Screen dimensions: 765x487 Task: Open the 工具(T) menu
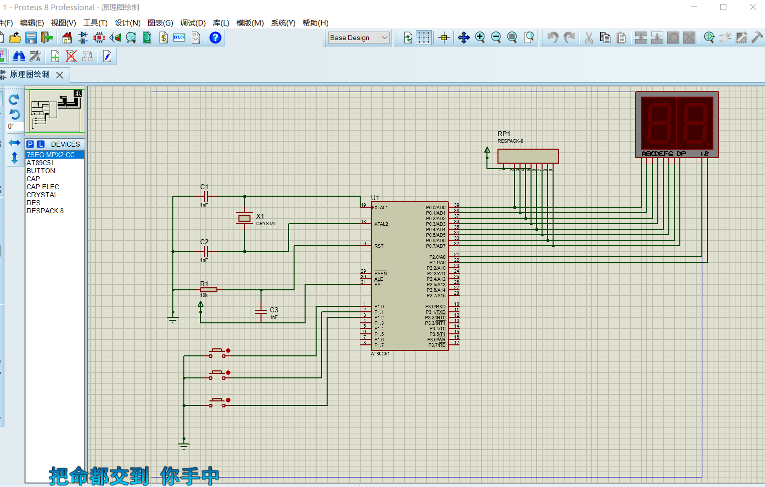(x=95, y=23)
